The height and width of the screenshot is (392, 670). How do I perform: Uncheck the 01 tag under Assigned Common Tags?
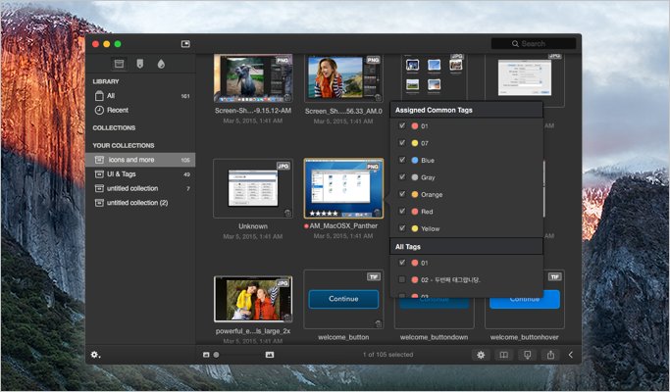pyautogui.click(x=401, y=125)
